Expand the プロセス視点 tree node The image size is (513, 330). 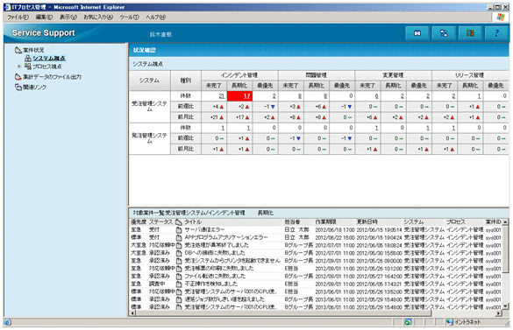click(x=19, y=67)
